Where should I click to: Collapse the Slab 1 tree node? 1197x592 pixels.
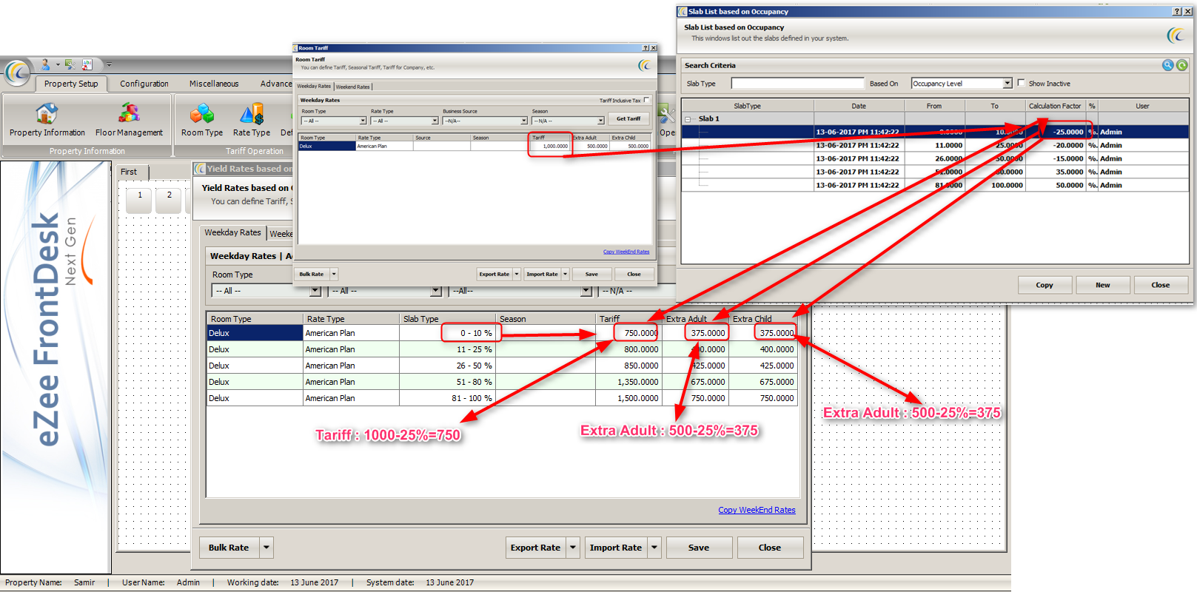click(x=688, y=118)
